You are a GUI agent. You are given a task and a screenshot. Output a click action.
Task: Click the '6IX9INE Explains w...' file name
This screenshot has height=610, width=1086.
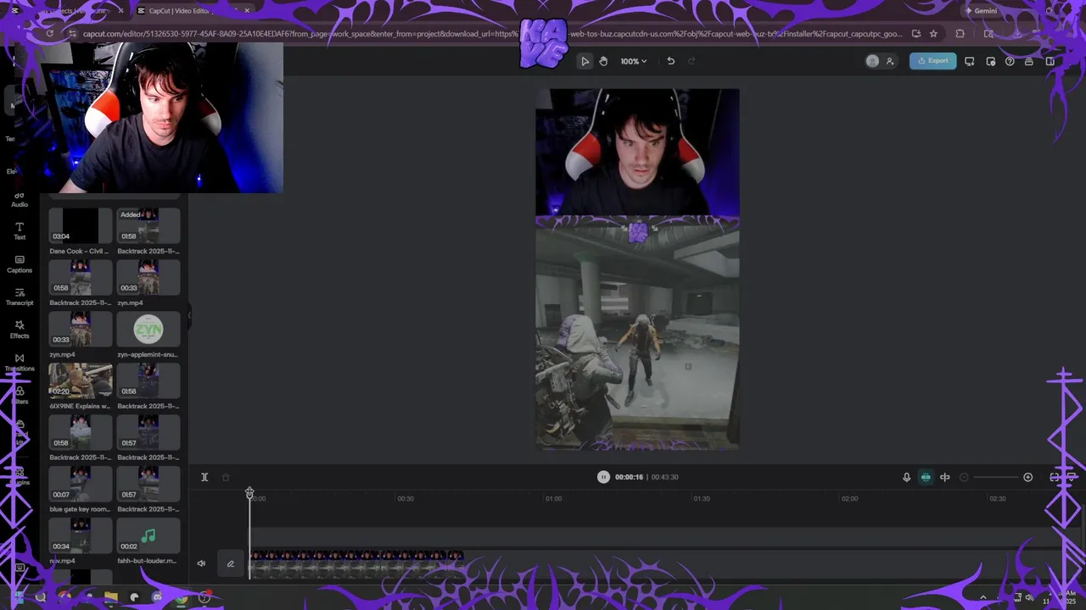click(x=80, y=406)
